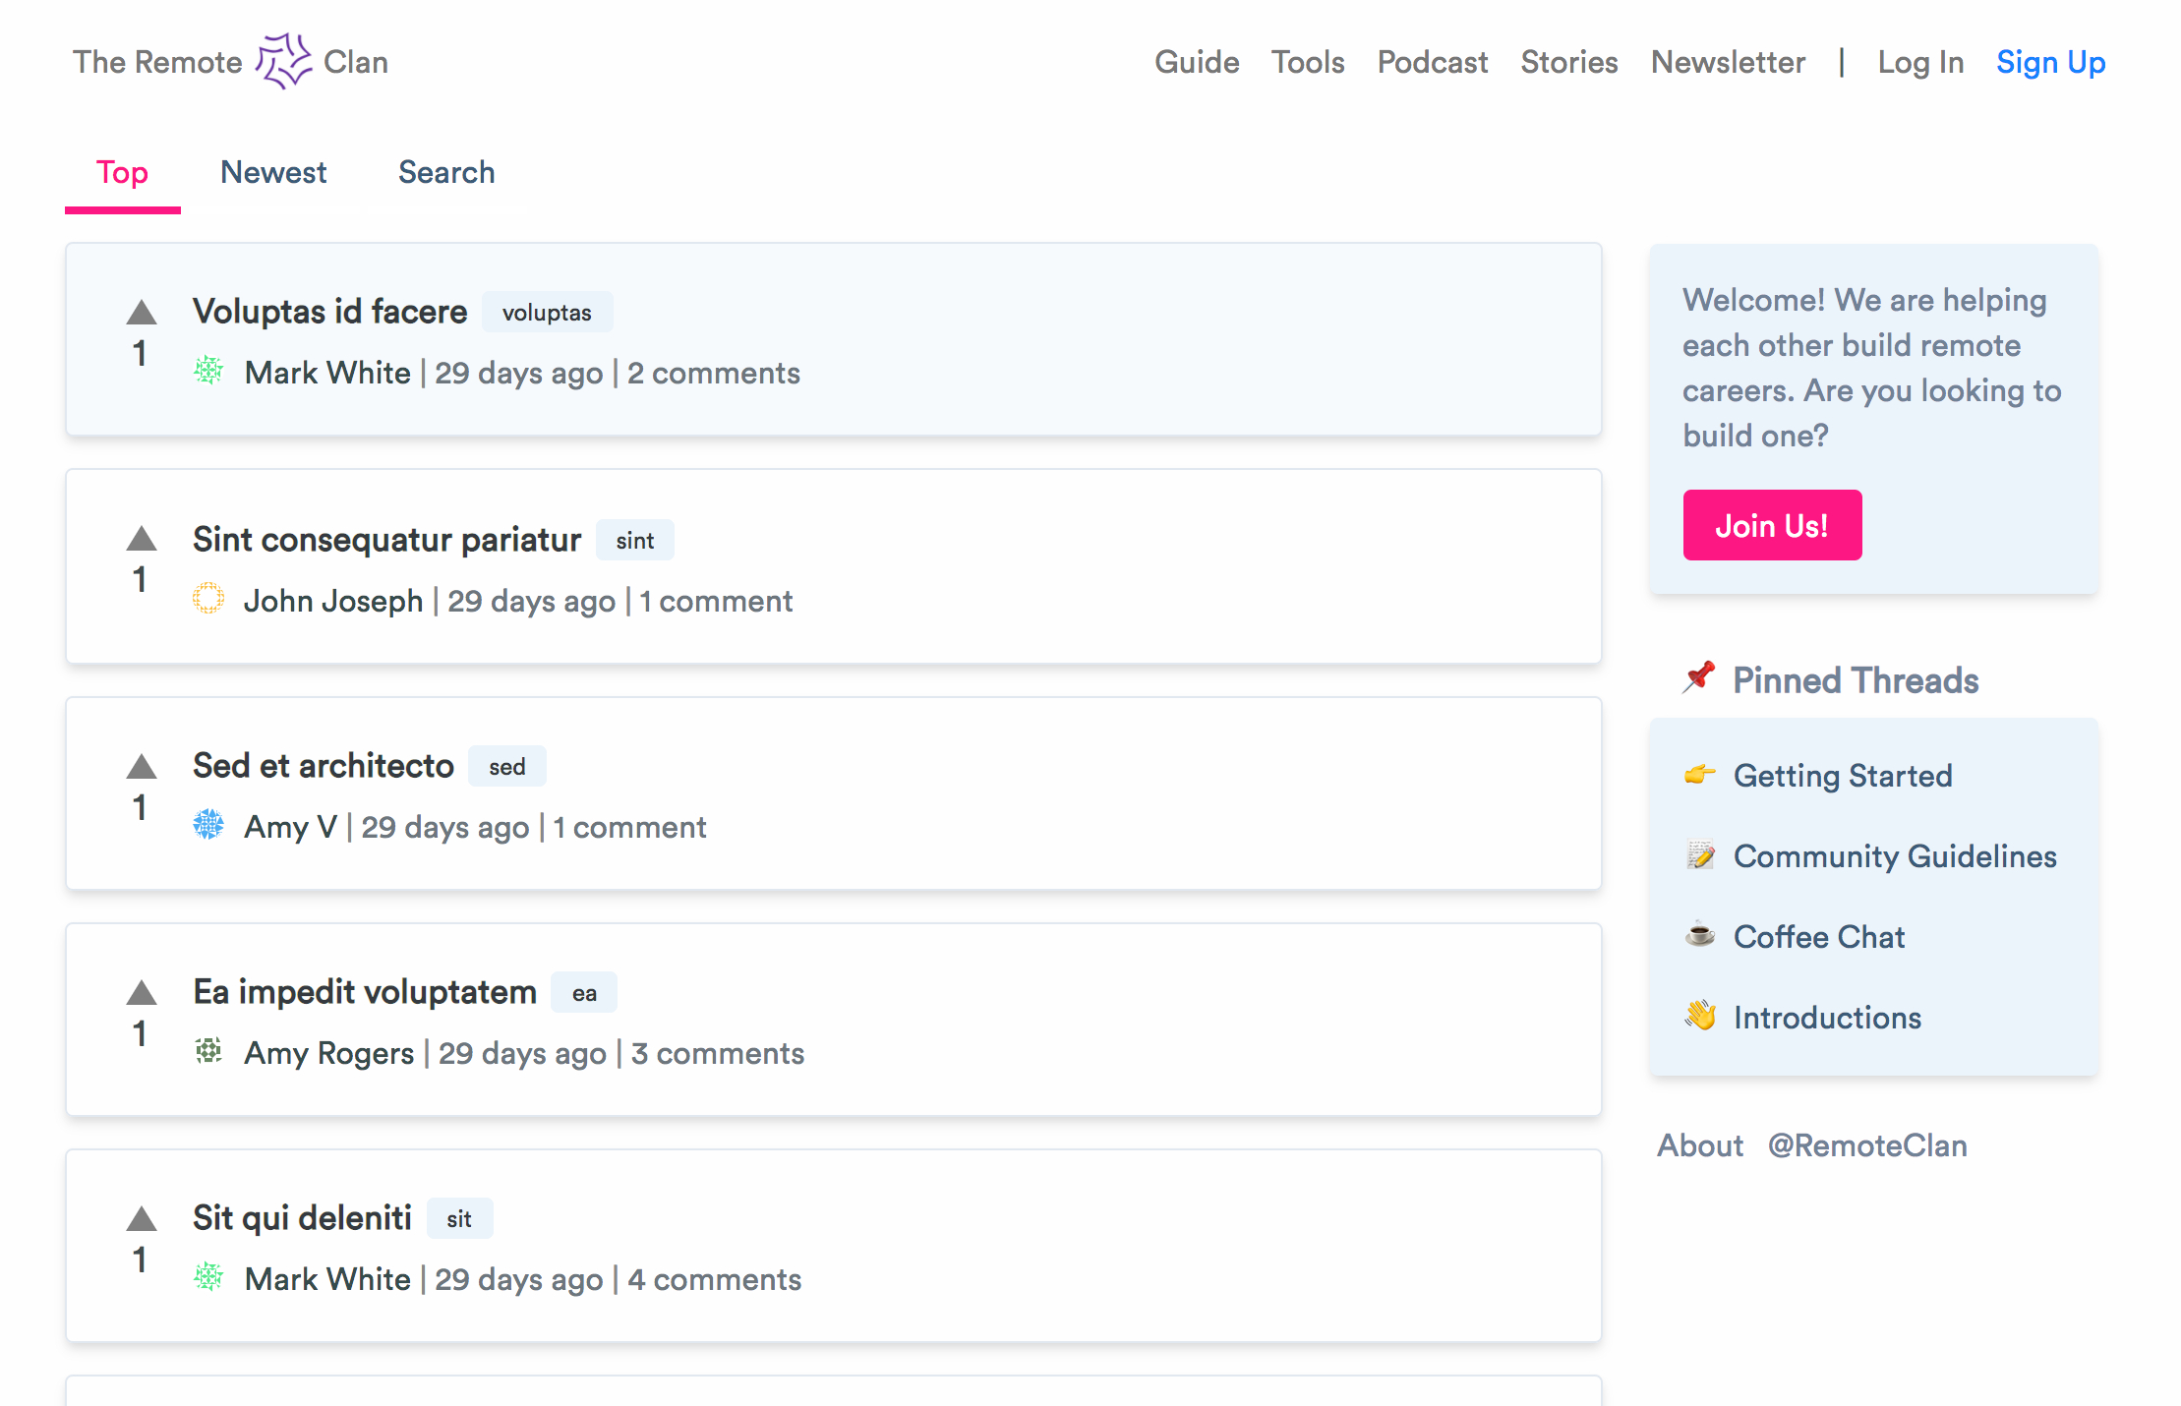Select the 'voluptas' tag badge
Screen dimensions: 2181x1406
coord(547,313)
